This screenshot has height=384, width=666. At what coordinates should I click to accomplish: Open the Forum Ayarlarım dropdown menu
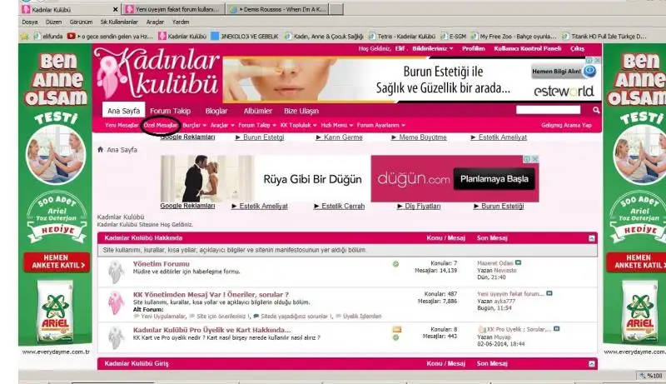(378, 125)
